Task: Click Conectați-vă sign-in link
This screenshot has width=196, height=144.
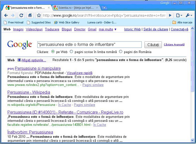Action: pos(180,29)
